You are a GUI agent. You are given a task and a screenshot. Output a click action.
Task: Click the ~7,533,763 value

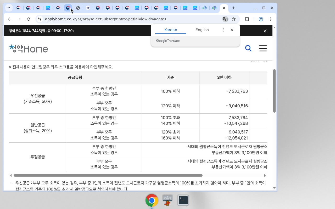[x=237, y=91]
